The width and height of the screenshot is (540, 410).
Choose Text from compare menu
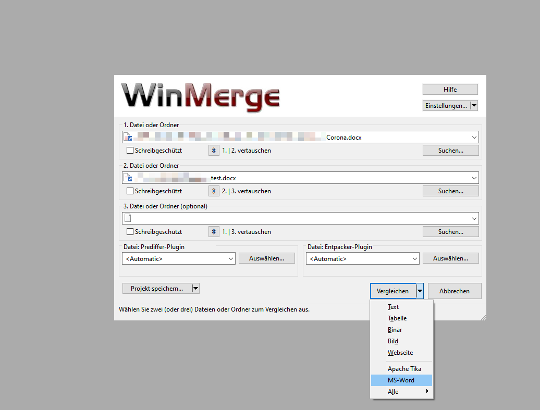(x=401, y=307)
